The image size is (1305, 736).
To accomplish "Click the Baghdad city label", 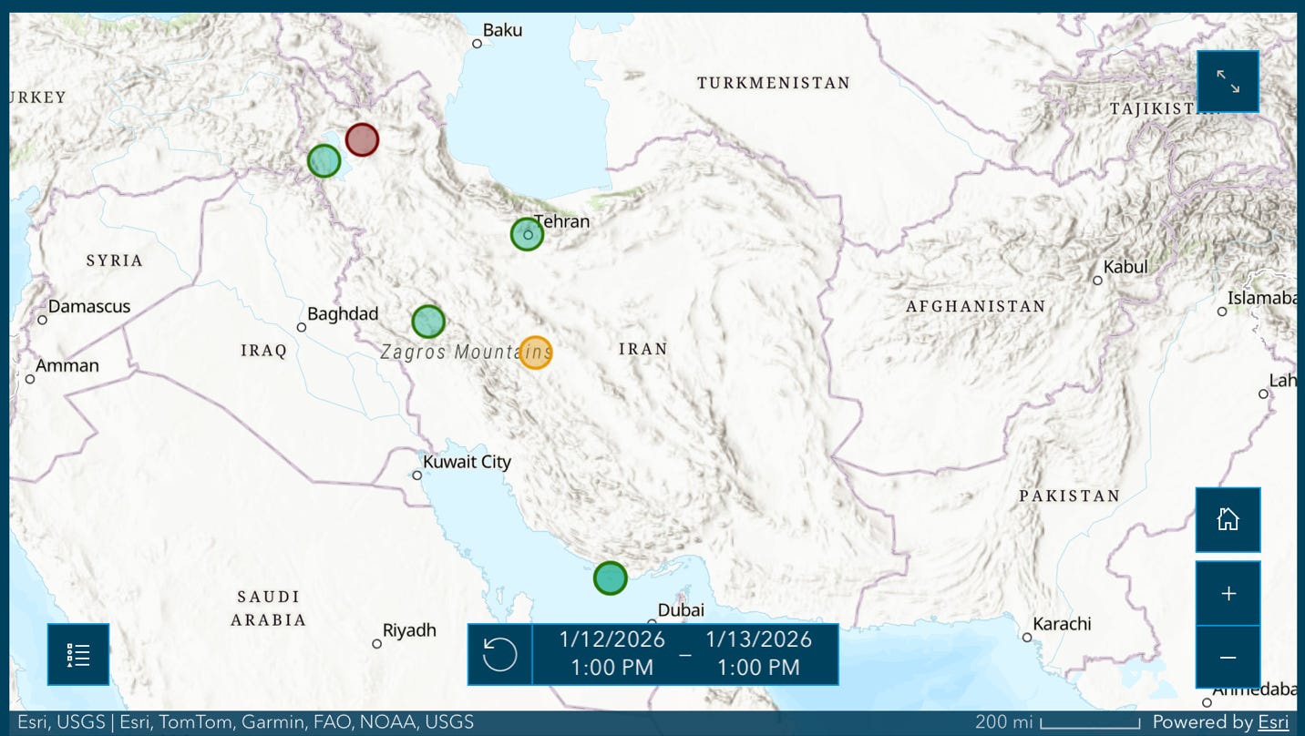I will (343, 314).
